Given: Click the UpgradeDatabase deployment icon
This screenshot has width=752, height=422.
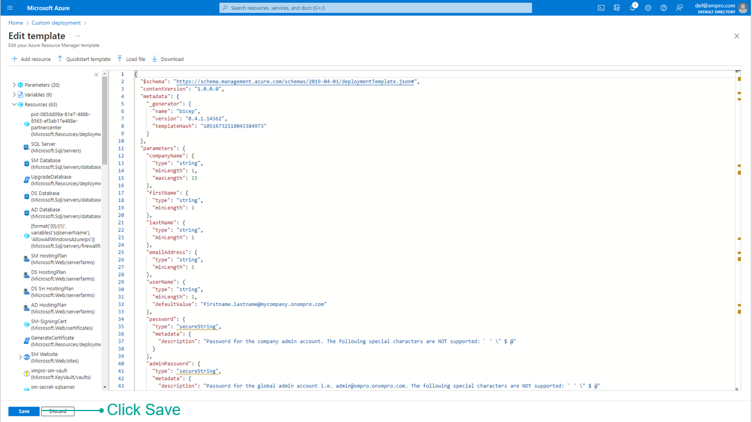Looking at the screenshot, I should pos(26,180).
